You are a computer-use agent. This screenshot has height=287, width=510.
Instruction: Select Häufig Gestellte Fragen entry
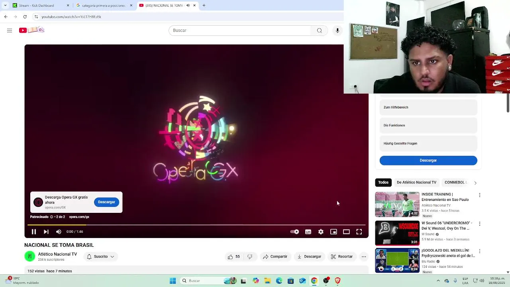[x=428, y=143]
